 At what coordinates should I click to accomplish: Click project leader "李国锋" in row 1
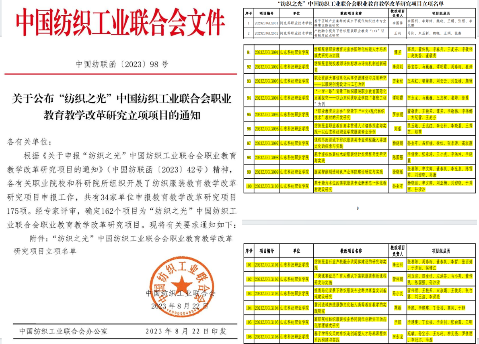397,23
